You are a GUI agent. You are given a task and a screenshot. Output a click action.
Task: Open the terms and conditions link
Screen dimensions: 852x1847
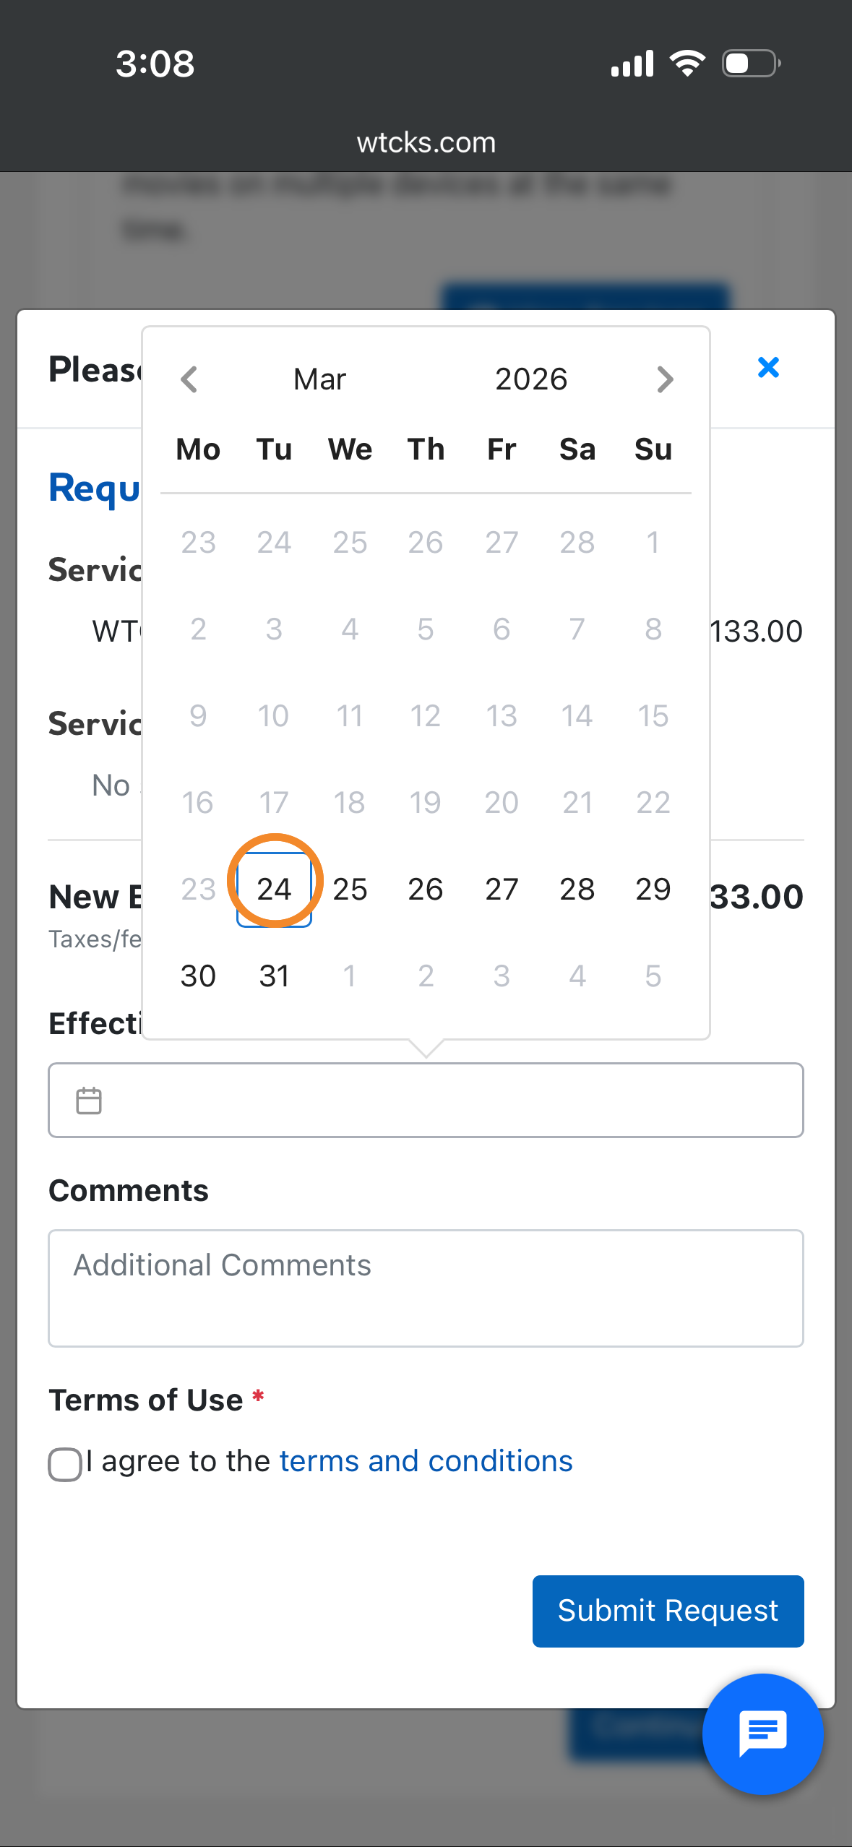pos(426,1461)
